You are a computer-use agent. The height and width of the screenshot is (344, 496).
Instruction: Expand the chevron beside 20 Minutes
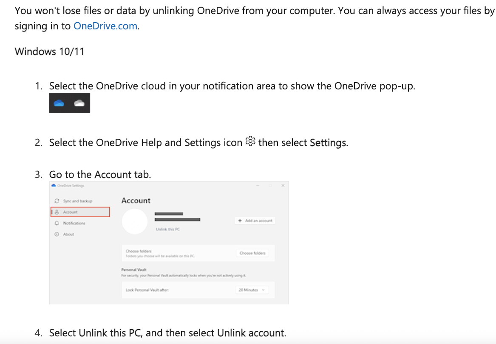coord(263,290)
